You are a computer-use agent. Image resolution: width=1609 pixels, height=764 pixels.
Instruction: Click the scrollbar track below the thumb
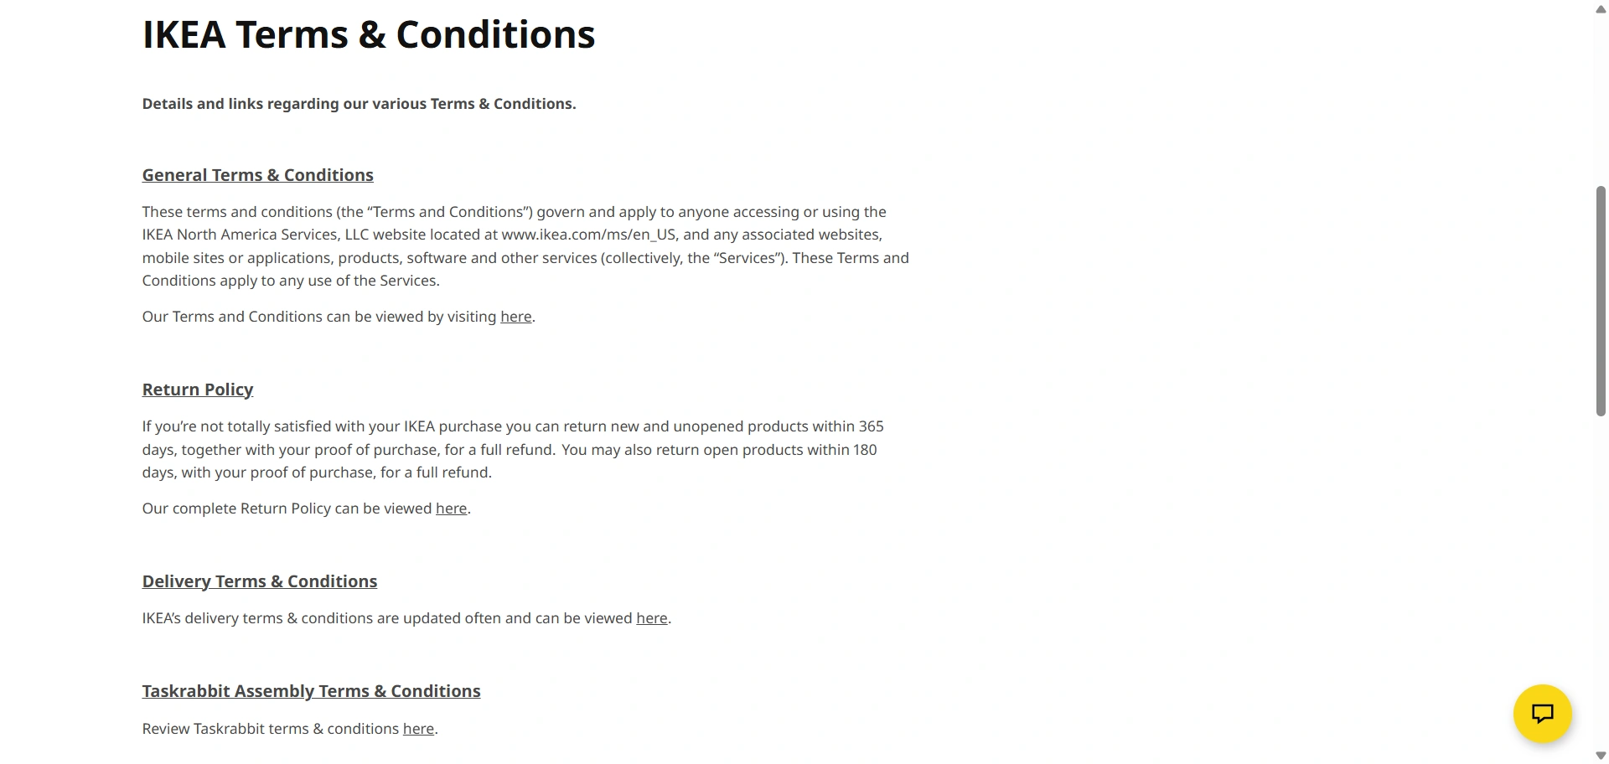click(1601, 586)
